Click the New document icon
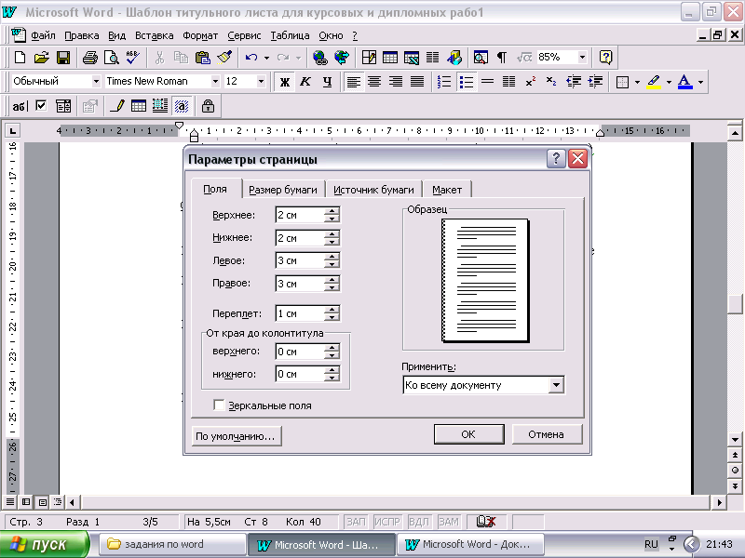This screenshot has height=558, width=745. 20,58
